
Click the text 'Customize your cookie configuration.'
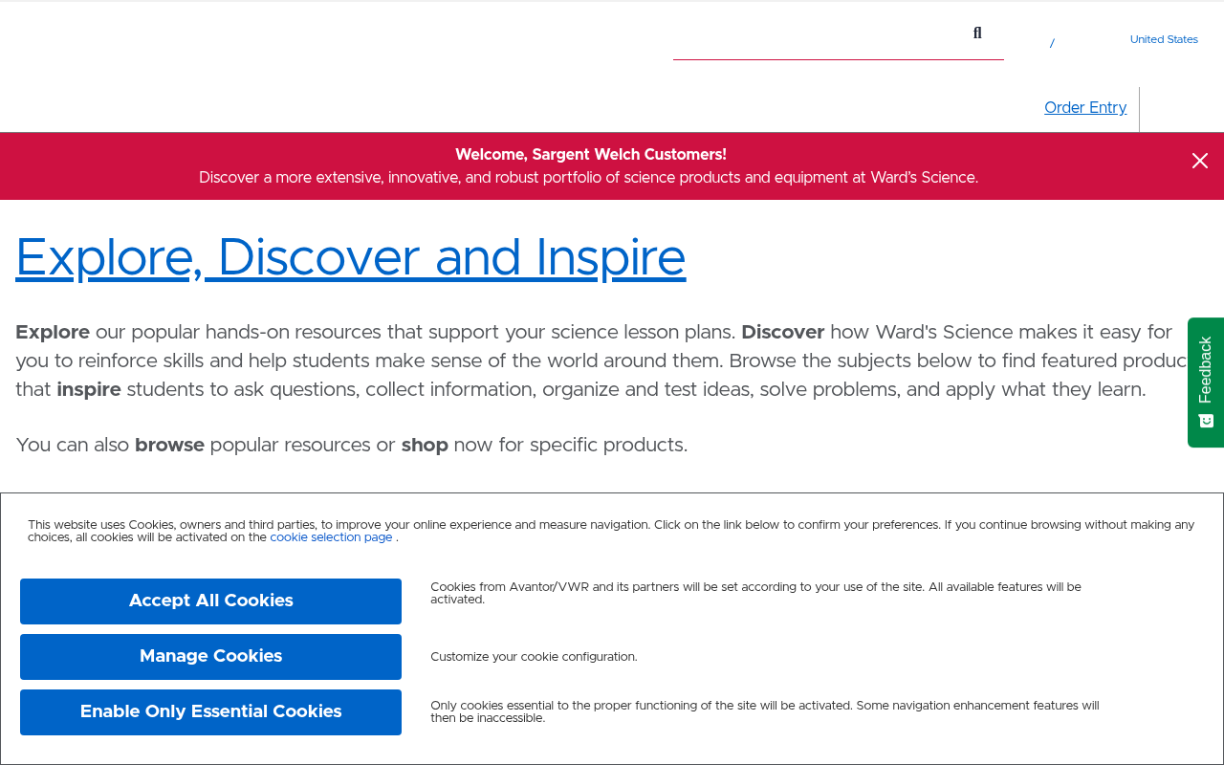[534, 657]
